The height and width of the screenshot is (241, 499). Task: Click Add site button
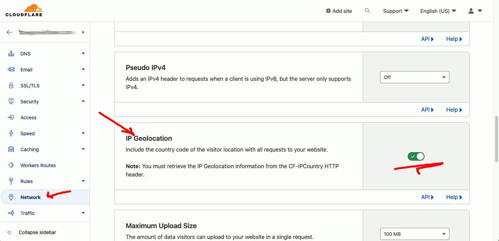tap(339, 11)
